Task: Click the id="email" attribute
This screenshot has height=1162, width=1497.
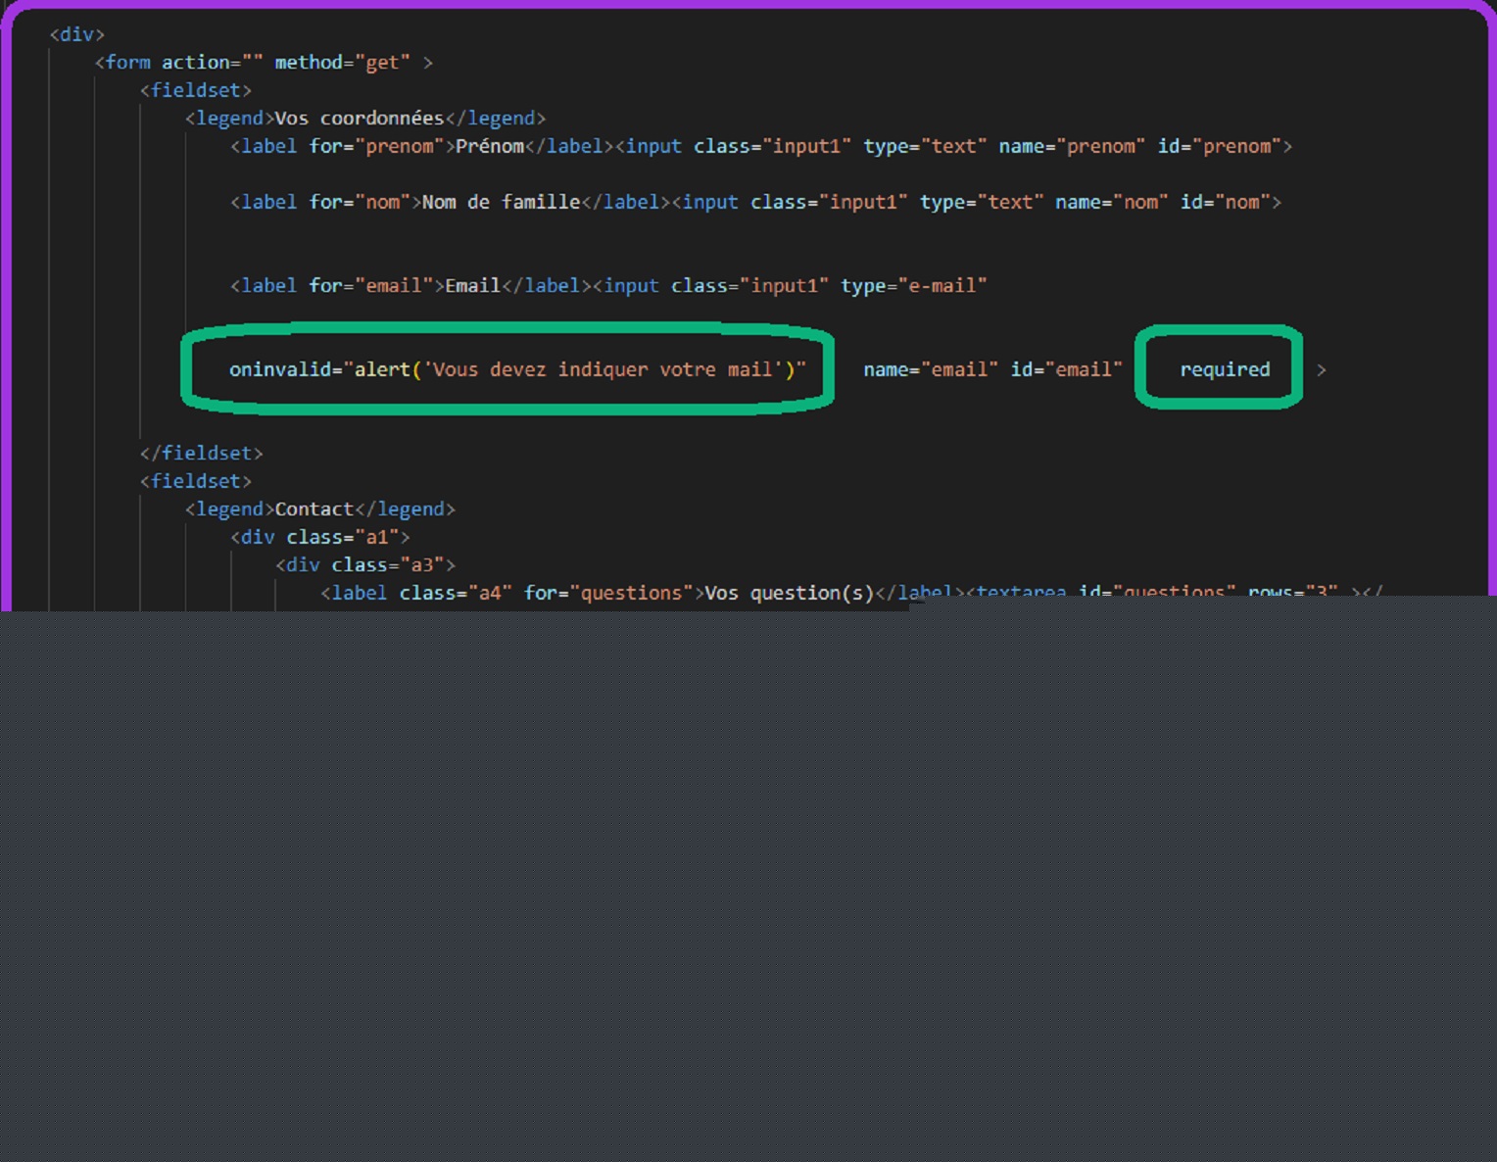Action: click(x=1066, y=369)
